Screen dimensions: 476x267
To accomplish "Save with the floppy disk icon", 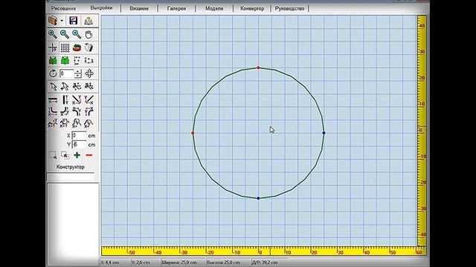I will pyautogui.click(x=74, y=21).
